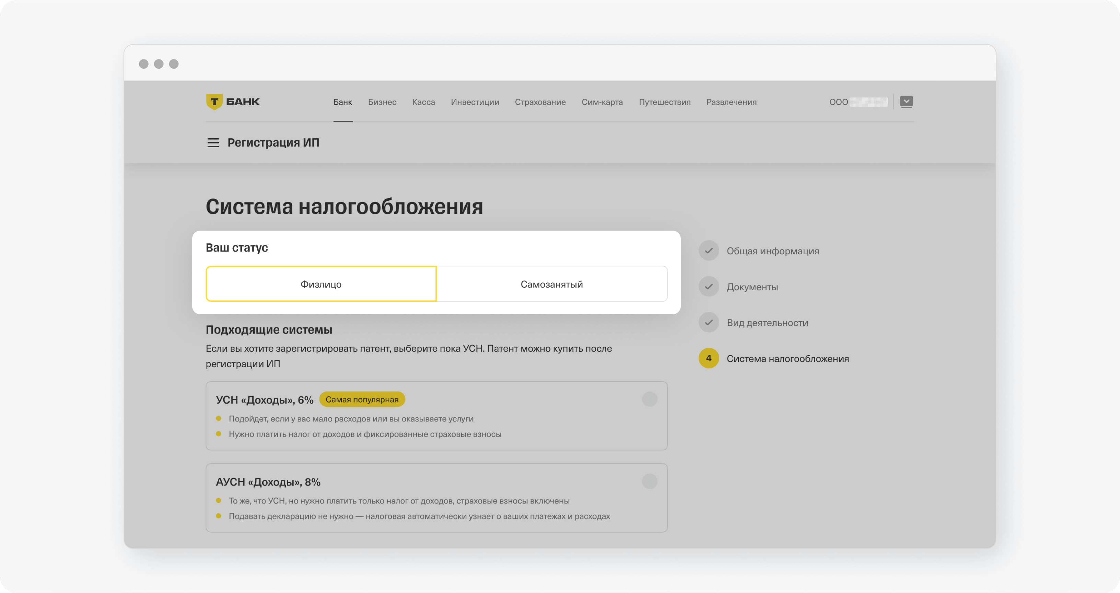Click the line starting Подойдет, если у вас мало расходов
1120x593 pixels.
351,419
